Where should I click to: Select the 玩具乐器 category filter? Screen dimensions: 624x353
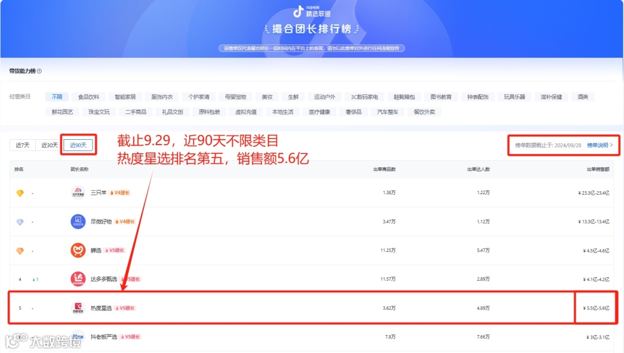click(514, 96)
